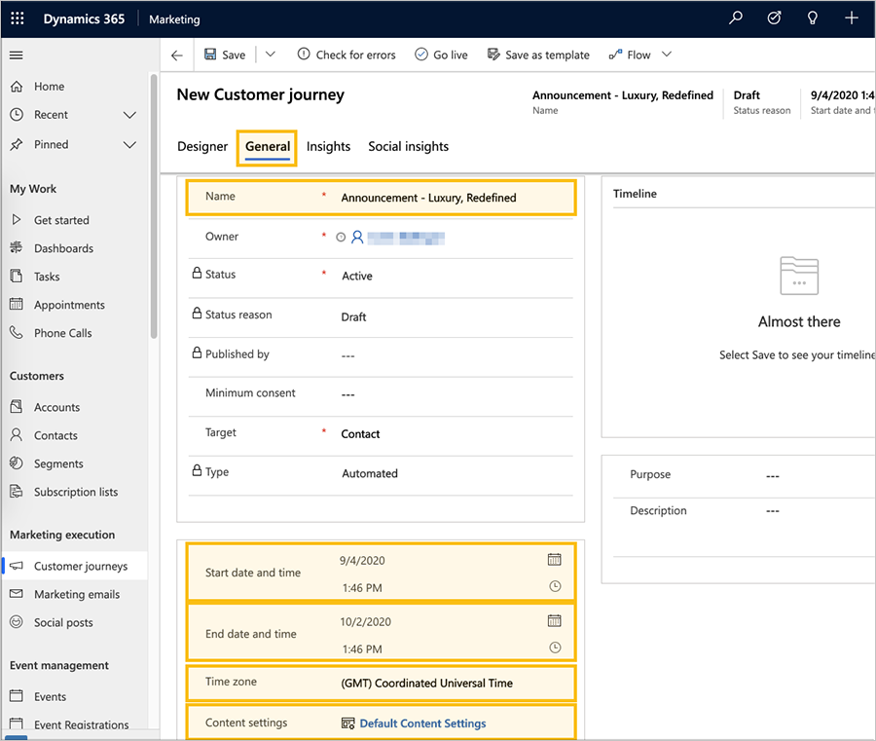Open the Default Content Settings link
Viewport: 876px width, 741px height.
click(422, 723)
